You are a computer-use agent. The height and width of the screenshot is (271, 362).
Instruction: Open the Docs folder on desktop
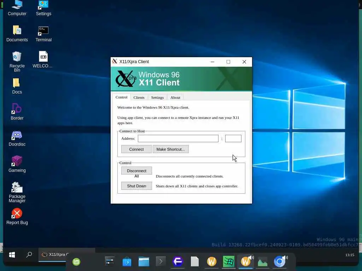[x=17, y=86]
